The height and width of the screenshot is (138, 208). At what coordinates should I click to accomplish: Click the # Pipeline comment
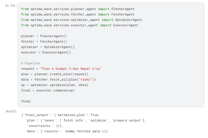(x=30, y=63)
